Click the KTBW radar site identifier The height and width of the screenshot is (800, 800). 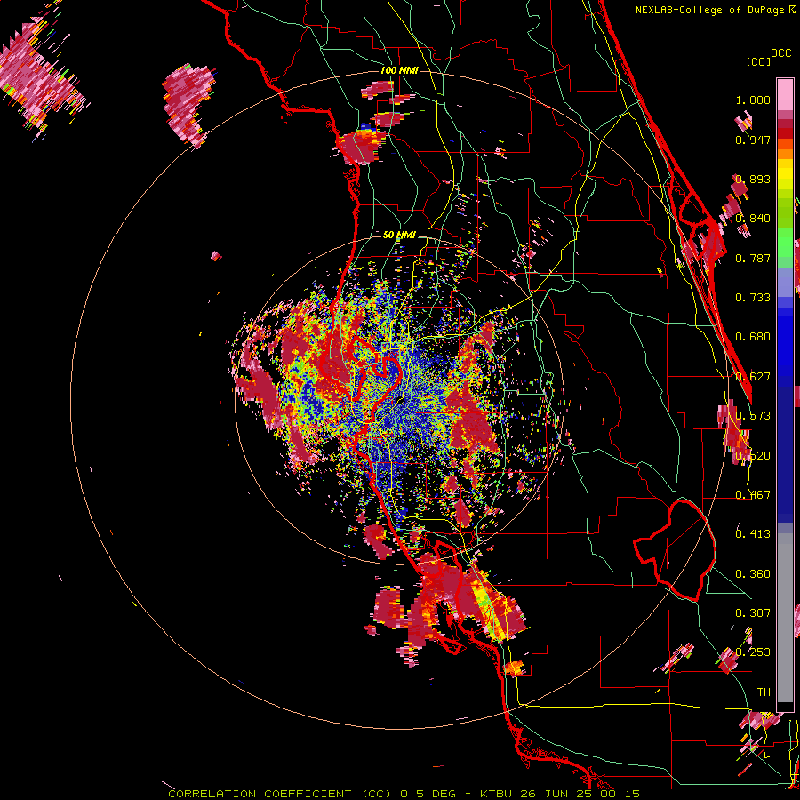498,794
